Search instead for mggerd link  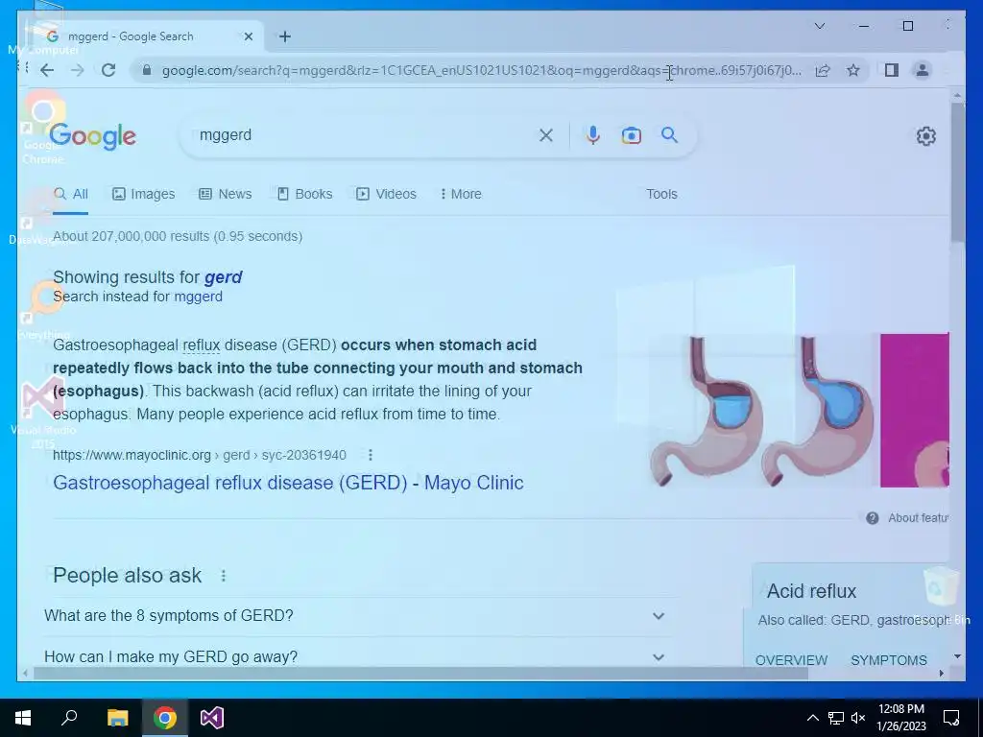point(198,297)
